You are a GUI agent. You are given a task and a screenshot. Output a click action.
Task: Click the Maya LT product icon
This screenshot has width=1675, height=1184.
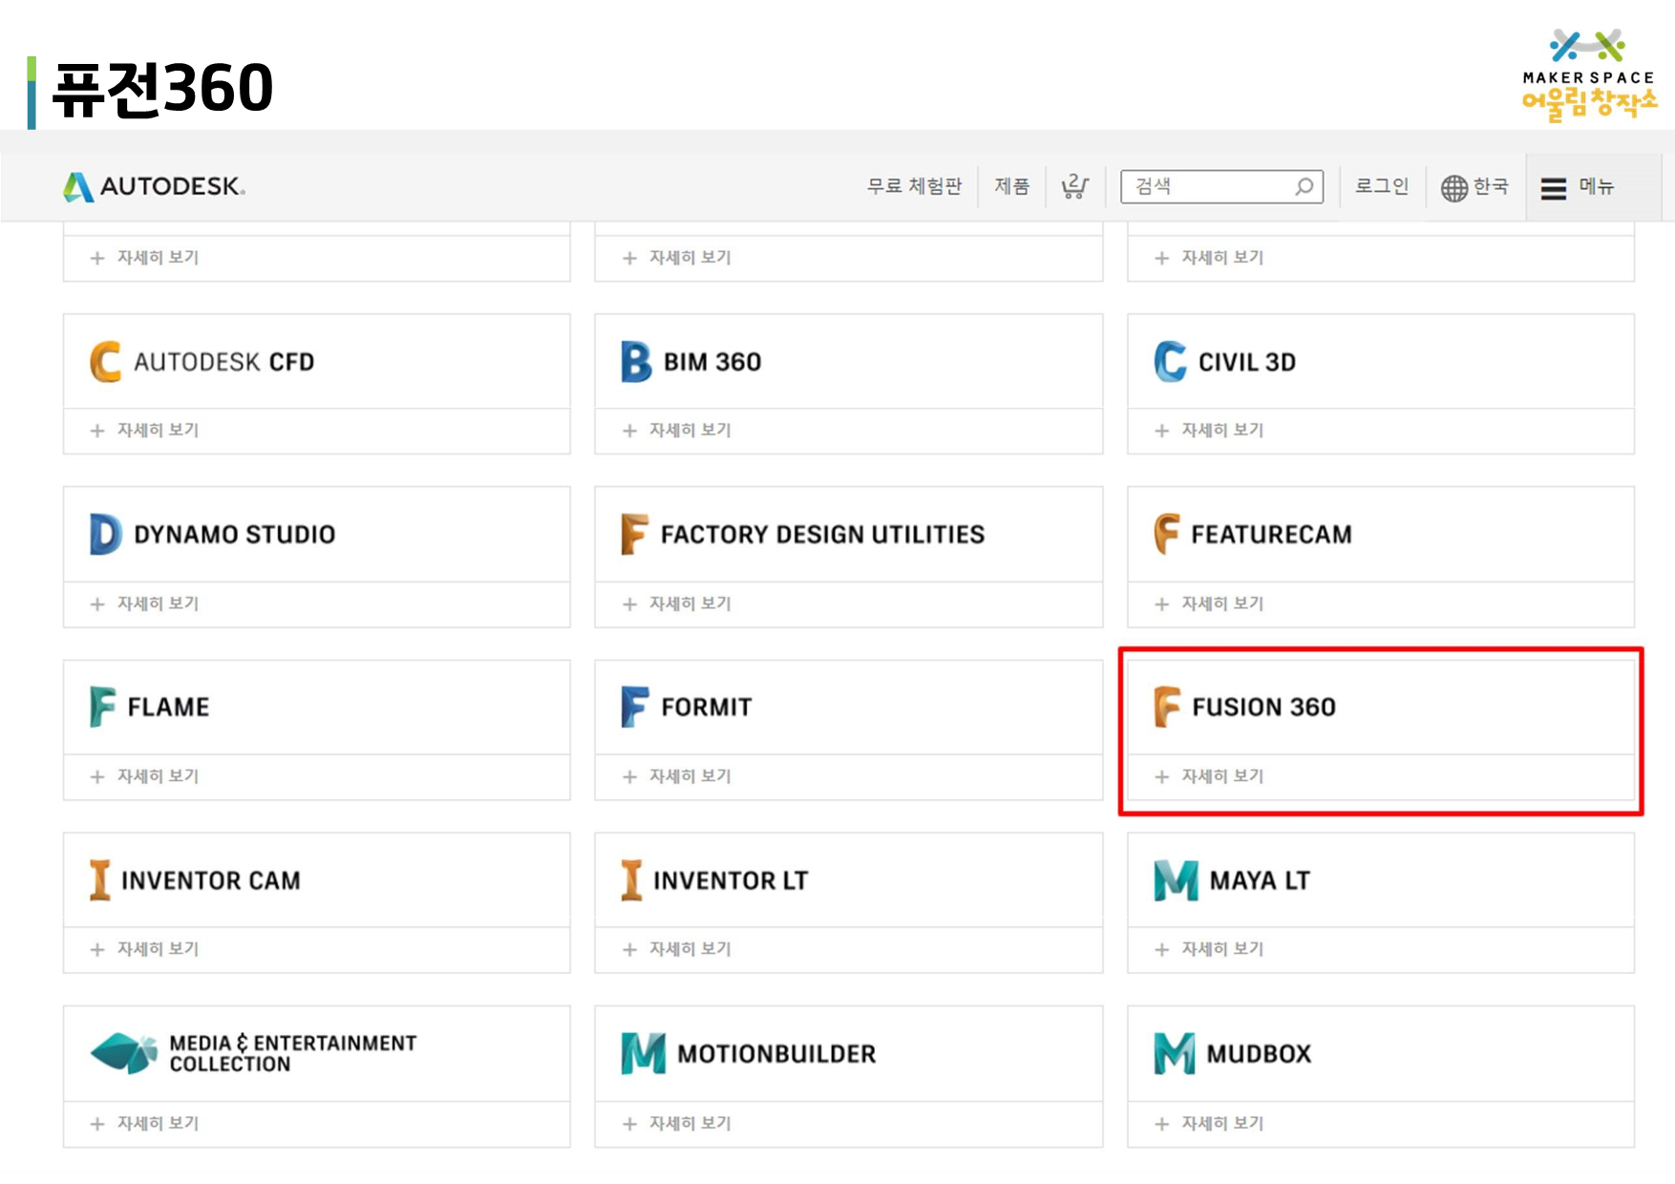pos(1176,880)
